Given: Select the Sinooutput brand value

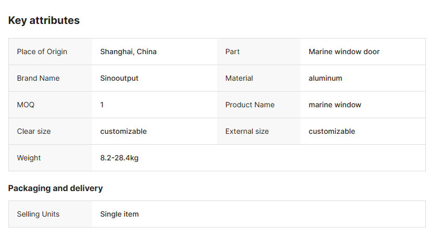Looking at the screenshot, I should [x=119, y=78].
